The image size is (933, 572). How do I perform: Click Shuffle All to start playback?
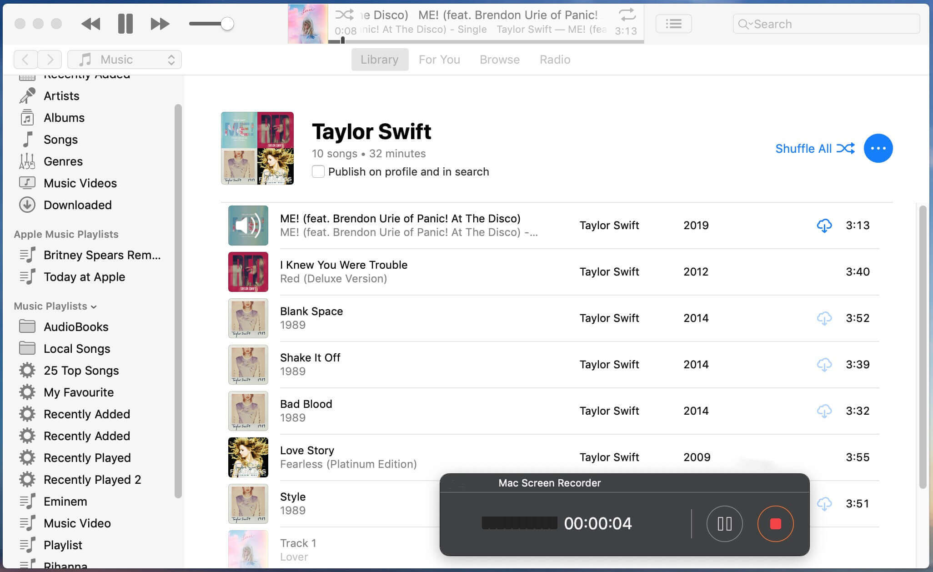click(x=815, y=148)
